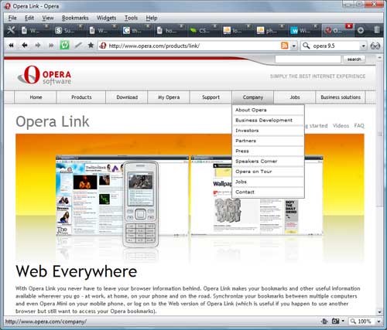The height and width of the screenshot is (330, 387).
Task: Open the FAQ link
Action: (359, 126)
